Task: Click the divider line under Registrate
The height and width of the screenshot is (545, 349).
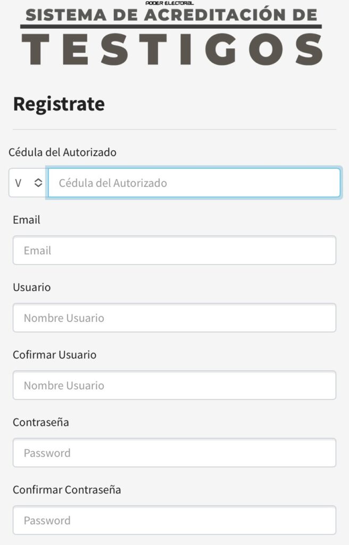Action: coord(174,130)
